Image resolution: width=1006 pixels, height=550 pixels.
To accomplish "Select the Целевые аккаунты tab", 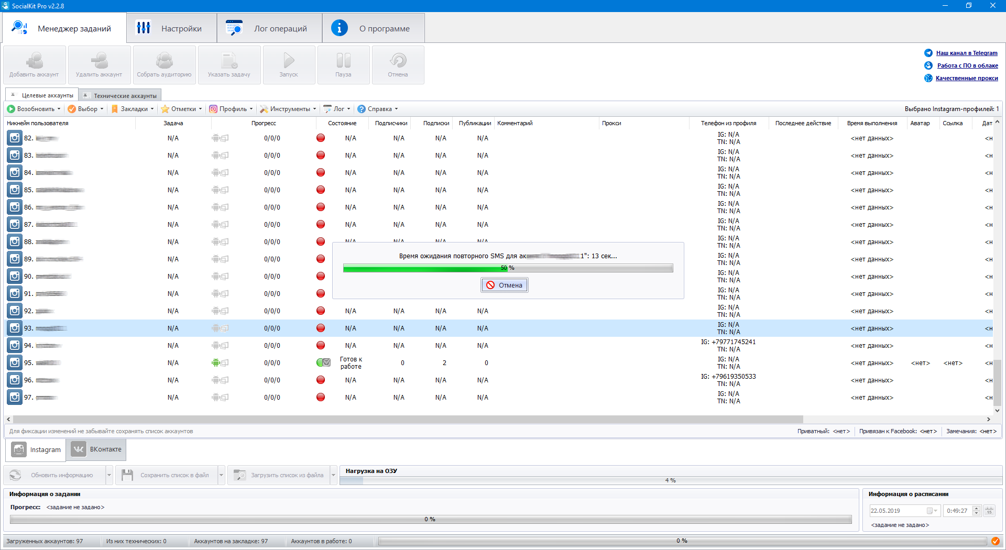I will click(x=42, y=95).
